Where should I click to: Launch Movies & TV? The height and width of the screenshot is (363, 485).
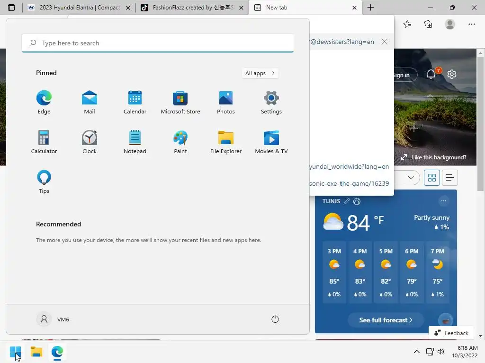pos(271,142)
